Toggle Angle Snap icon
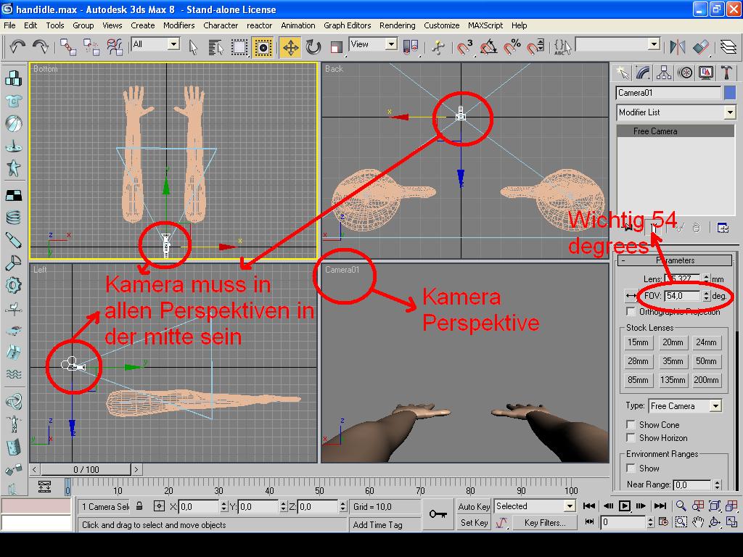 pyautogui.click(x=488, y=47)
